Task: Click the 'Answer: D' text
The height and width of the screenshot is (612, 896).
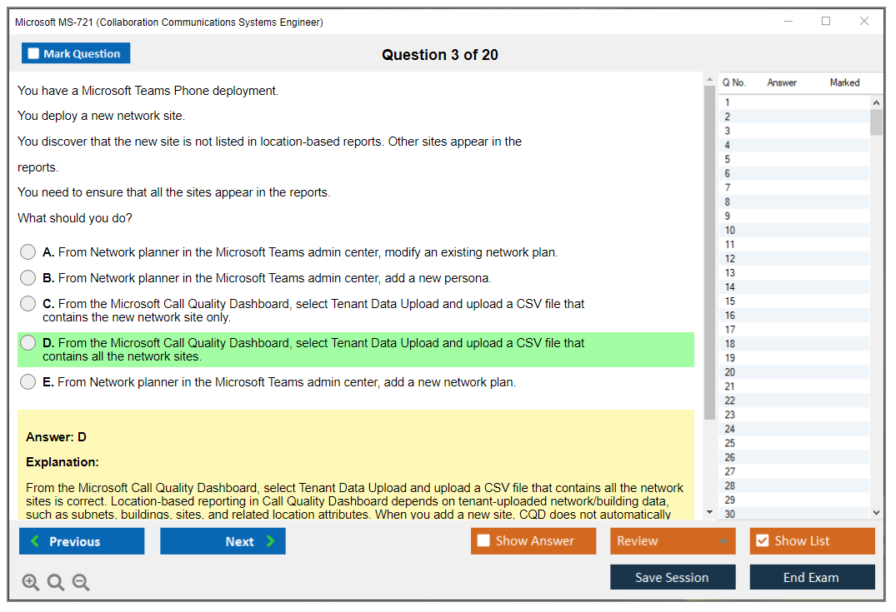Action: [x=56, y=437]
